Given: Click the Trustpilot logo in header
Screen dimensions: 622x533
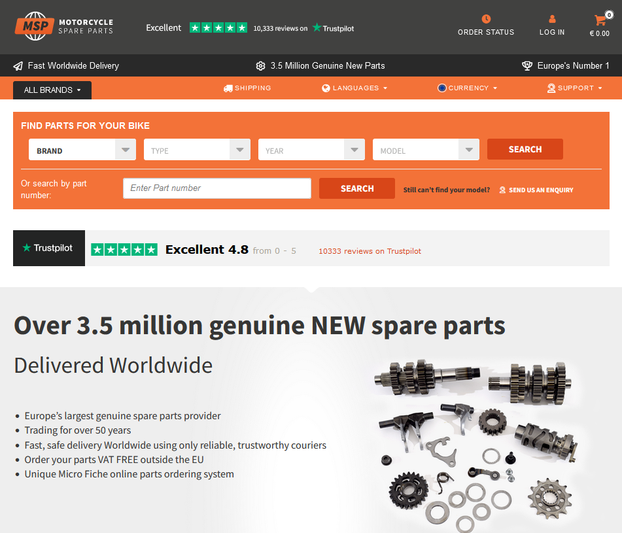Looking at the screenshot, I should (333, 28).
